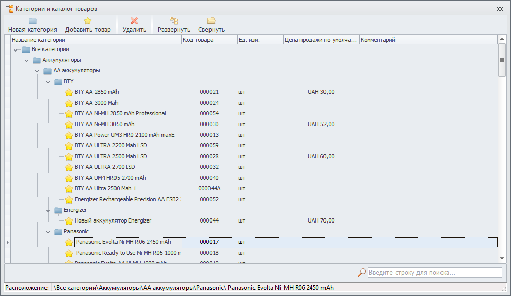Image resolution: width=511 pixels, height=296 pixels.
Task: Select Новый аккумулятор Energizer item
Action: 113,220
